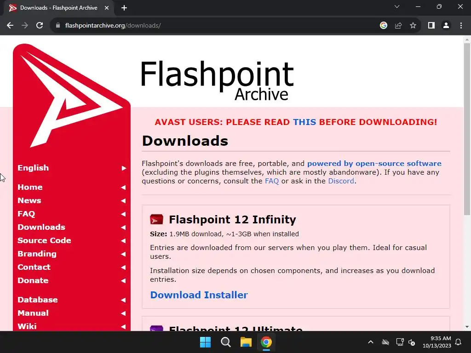Click the FAQ link in the intro paragraph
The image size is (471, 353).
point(271,181)
